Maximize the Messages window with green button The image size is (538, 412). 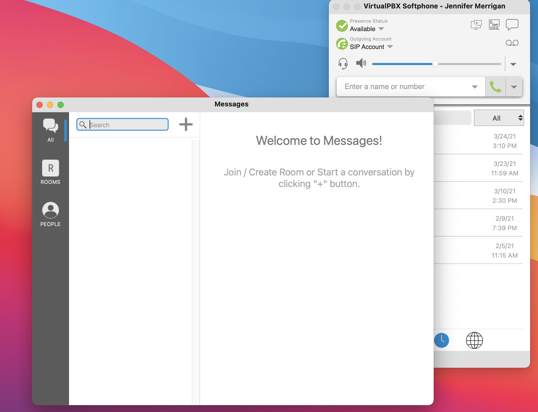61,105
